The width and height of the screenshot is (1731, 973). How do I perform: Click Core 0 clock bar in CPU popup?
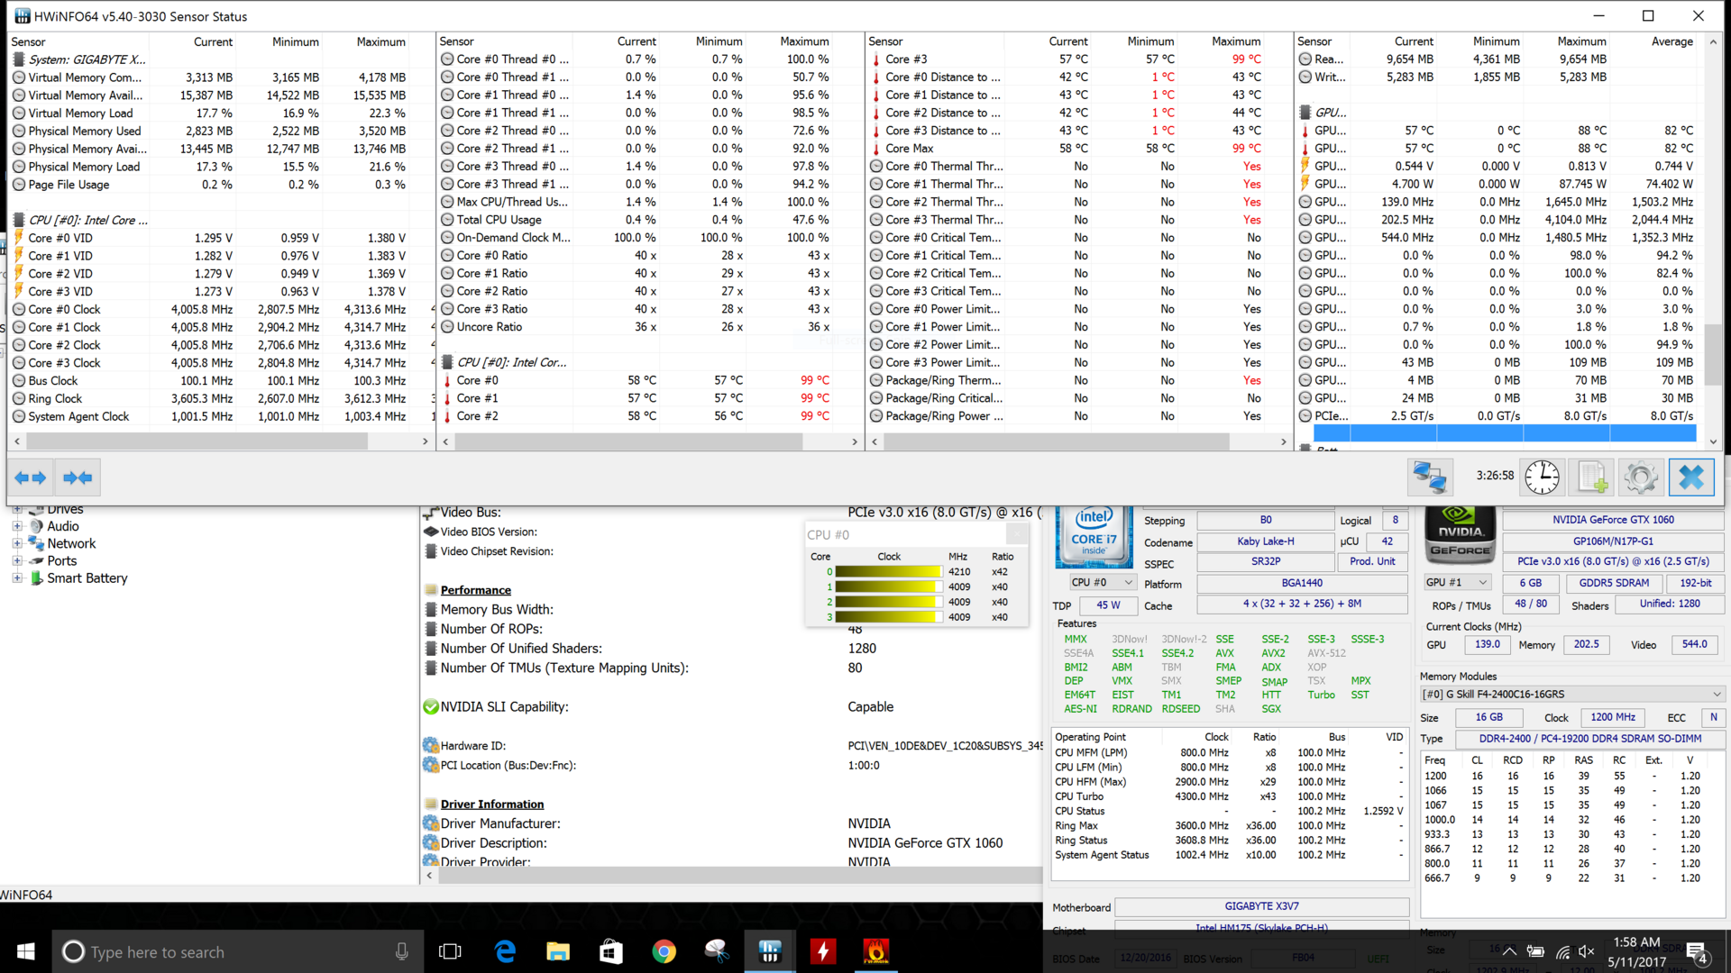tap(888, 572)
